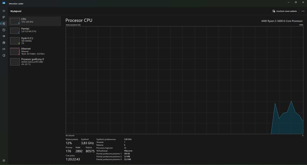Click the 80575 handles value

(x=90, y=151)
